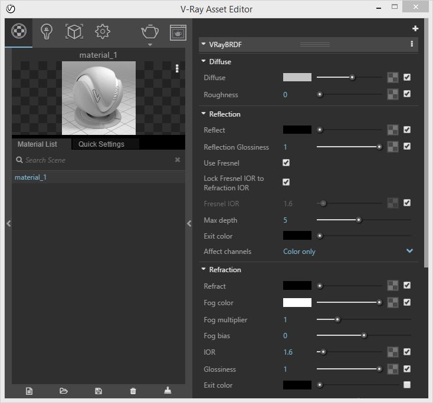Open Refraction Glossiness texture map slot
The height and width of the screenshot is (403, 433).
(393, 369)
